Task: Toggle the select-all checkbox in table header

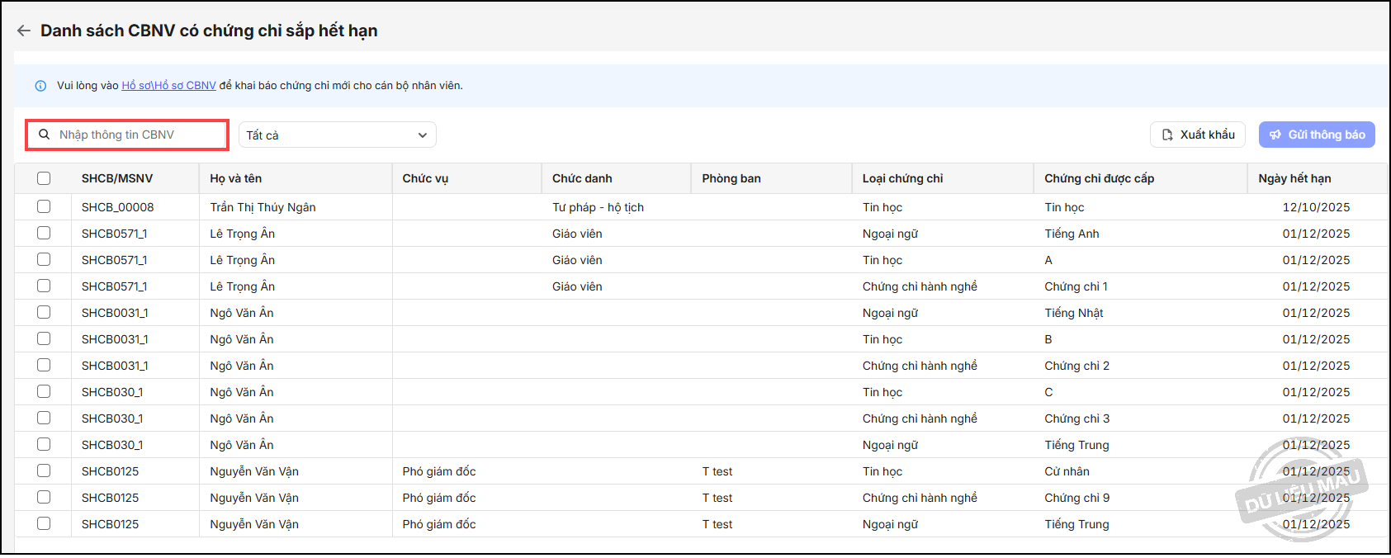Action: point(44,178)
